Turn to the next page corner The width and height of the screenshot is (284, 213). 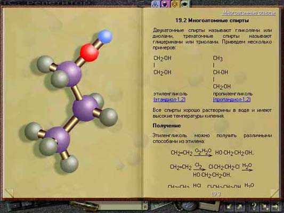274,193
